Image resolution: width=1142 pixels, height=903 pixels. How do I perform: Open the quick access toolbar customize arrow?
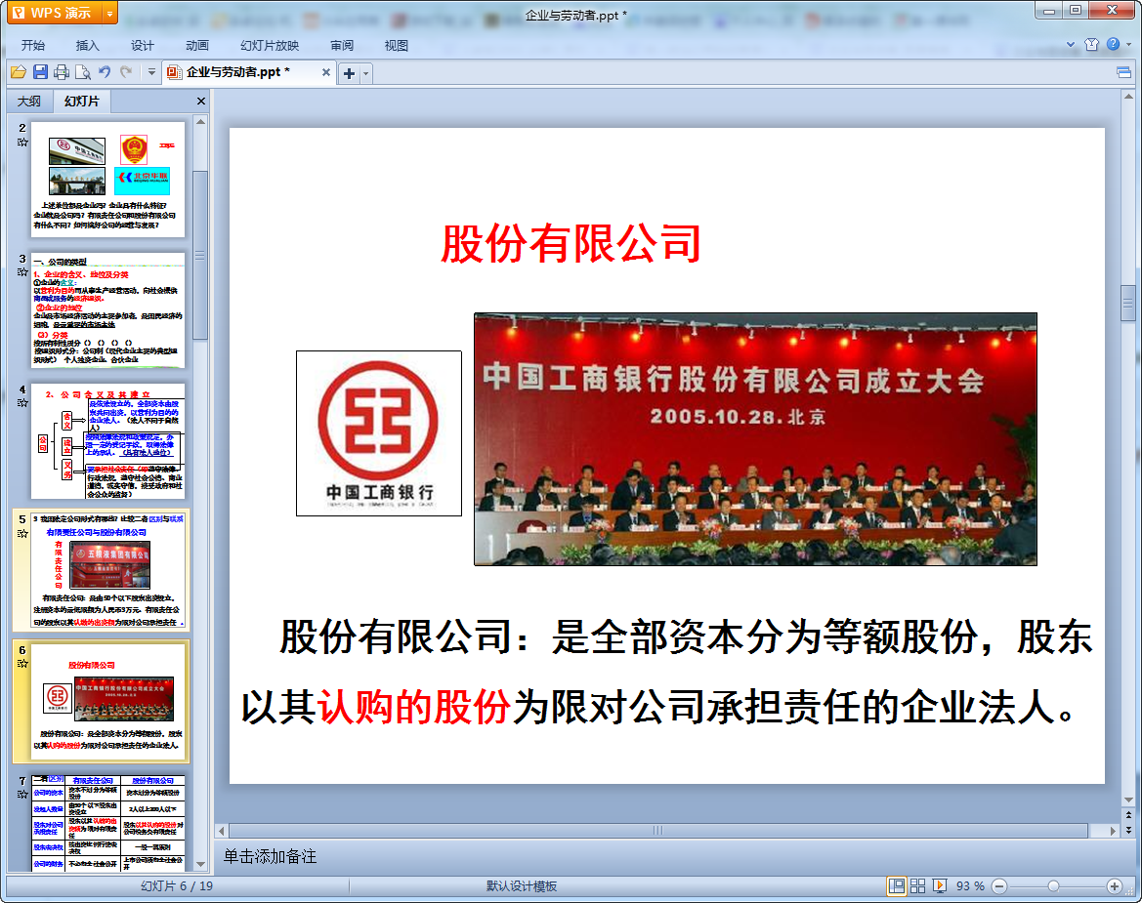tap(151, 72)
